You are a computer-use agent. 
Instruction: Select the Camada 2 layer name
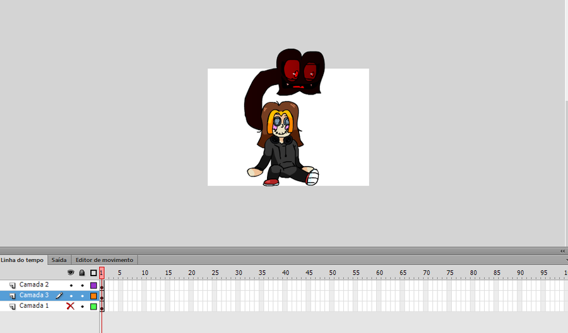click(33, 285)
